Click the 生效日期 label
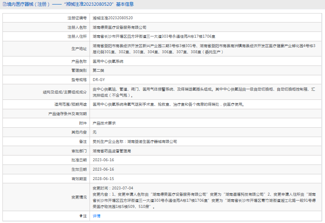 click(x=79, y=169)
